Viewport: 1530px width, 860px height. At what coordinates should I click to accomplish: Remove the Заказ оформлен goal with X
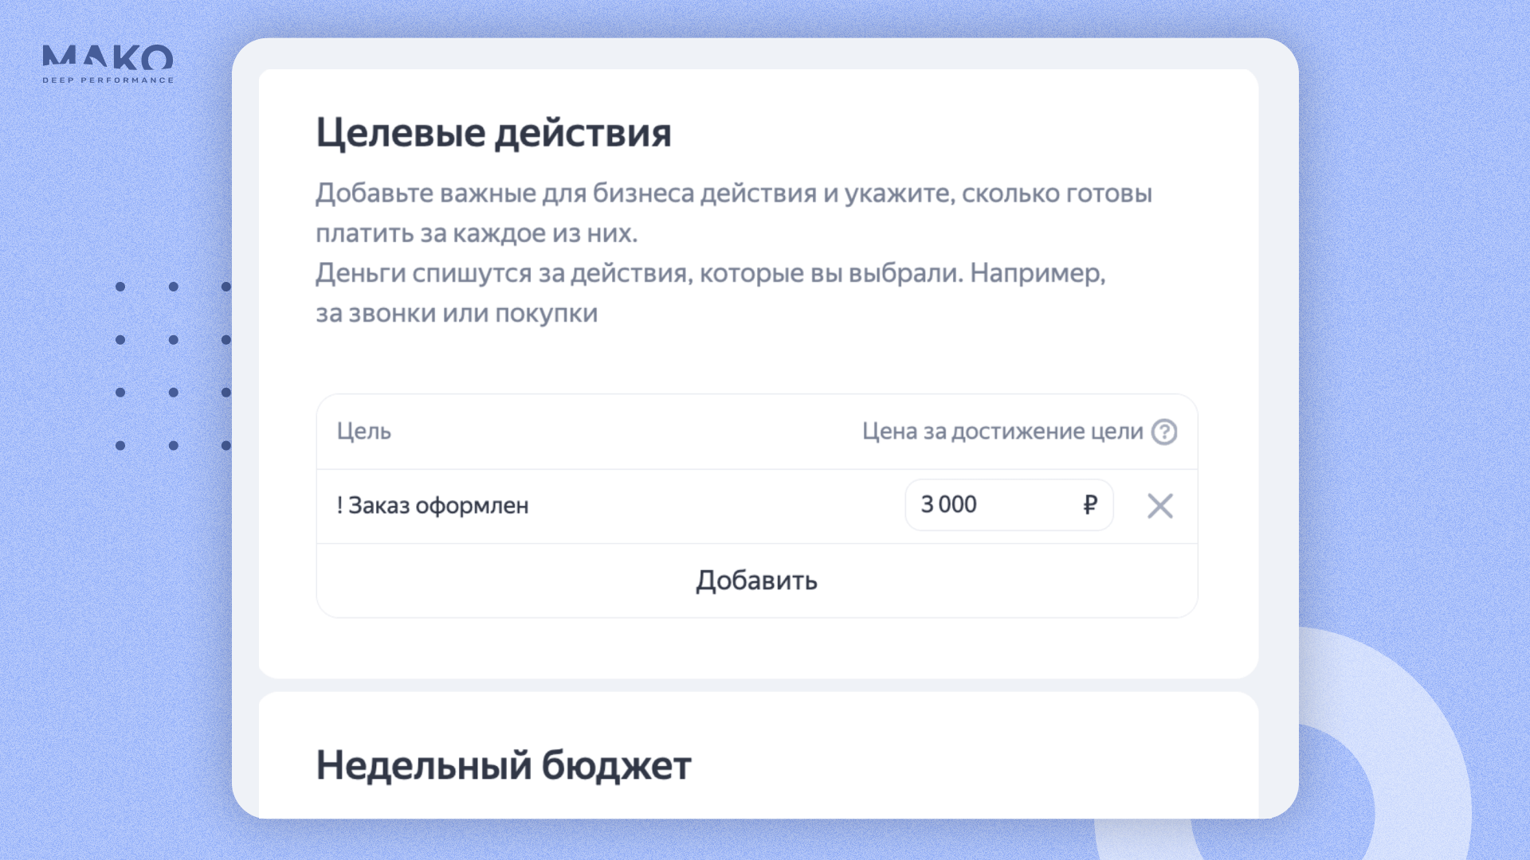pyautogui.click(x=1159, y=506)
